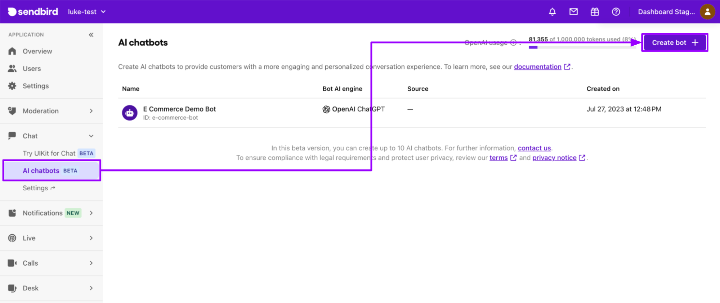Click the Bot AI engine column header
Image resolution: width=720 pixels, height=303 pixels.
coord(342,89)
